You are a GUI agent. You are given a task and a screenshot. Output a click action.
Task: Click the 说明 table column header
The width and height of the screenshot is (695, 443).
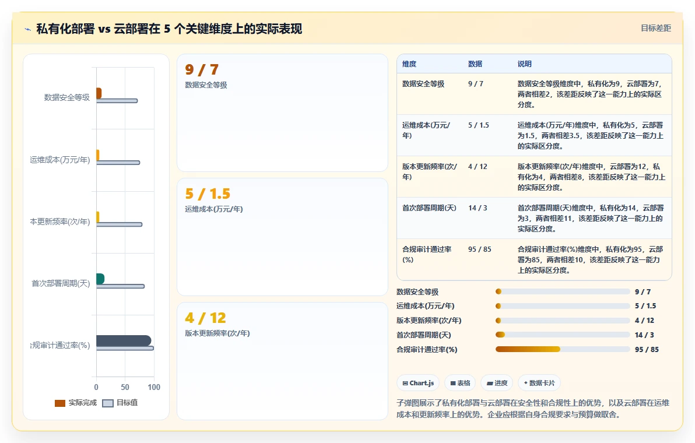[524, 64]
